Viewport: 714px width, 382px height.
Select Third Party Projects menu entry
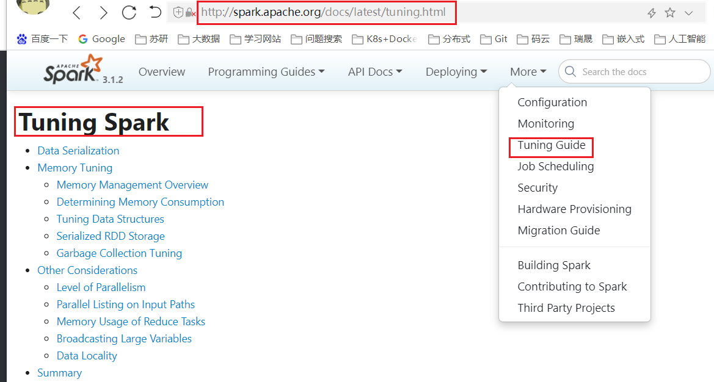(566, 308)
